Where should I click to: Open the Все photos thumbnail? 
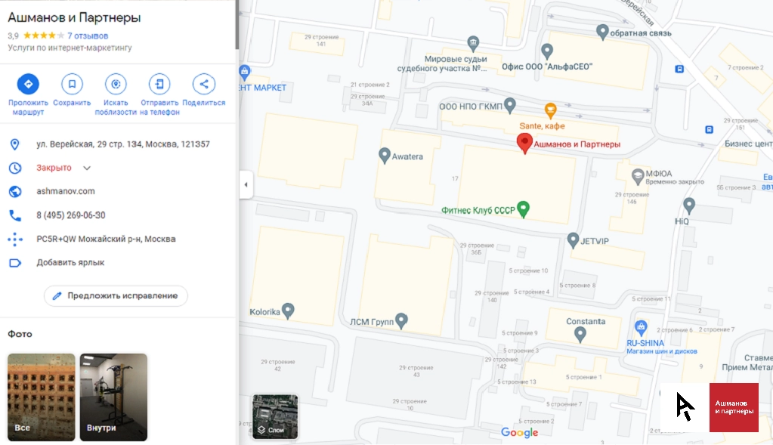pyautogui.click(x=42, y=397)
